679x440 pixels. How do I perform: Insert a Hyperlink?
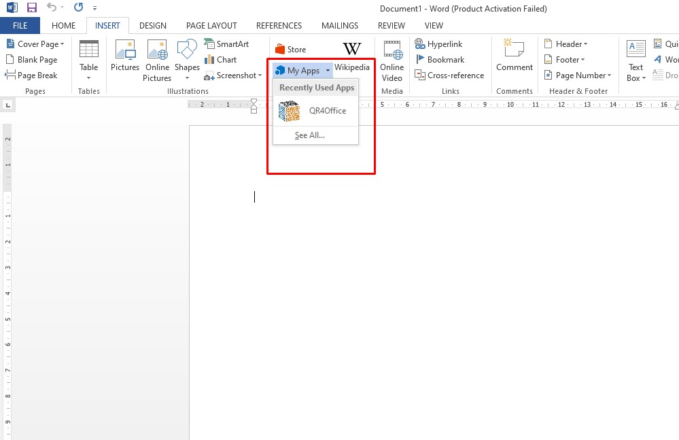point(439,44)
